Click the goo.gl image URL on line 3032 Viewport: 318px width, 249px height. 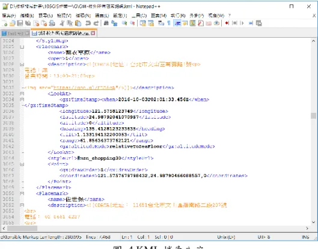[x=84, y=88]
